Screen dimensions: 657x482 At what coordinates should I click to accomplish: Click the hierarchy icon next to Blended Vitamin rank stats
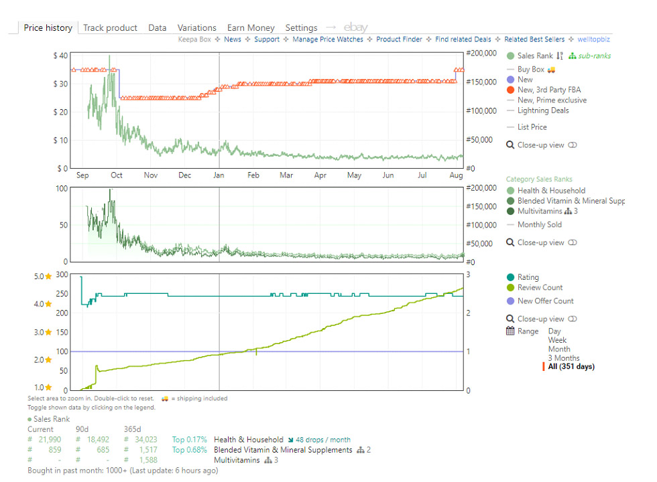point(360,450)
